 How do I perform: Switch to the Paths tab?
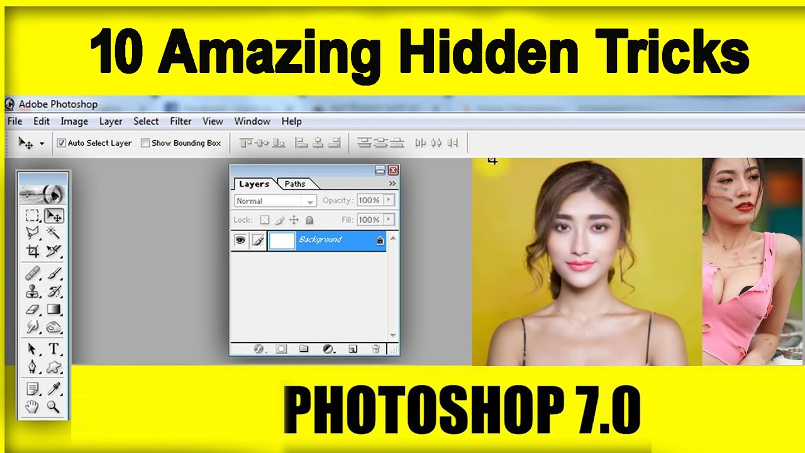point(295,184)
